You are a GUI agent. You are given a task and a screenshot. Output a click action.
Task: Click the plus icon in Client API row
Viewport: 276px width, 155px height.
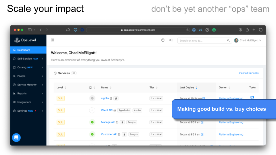92,110
